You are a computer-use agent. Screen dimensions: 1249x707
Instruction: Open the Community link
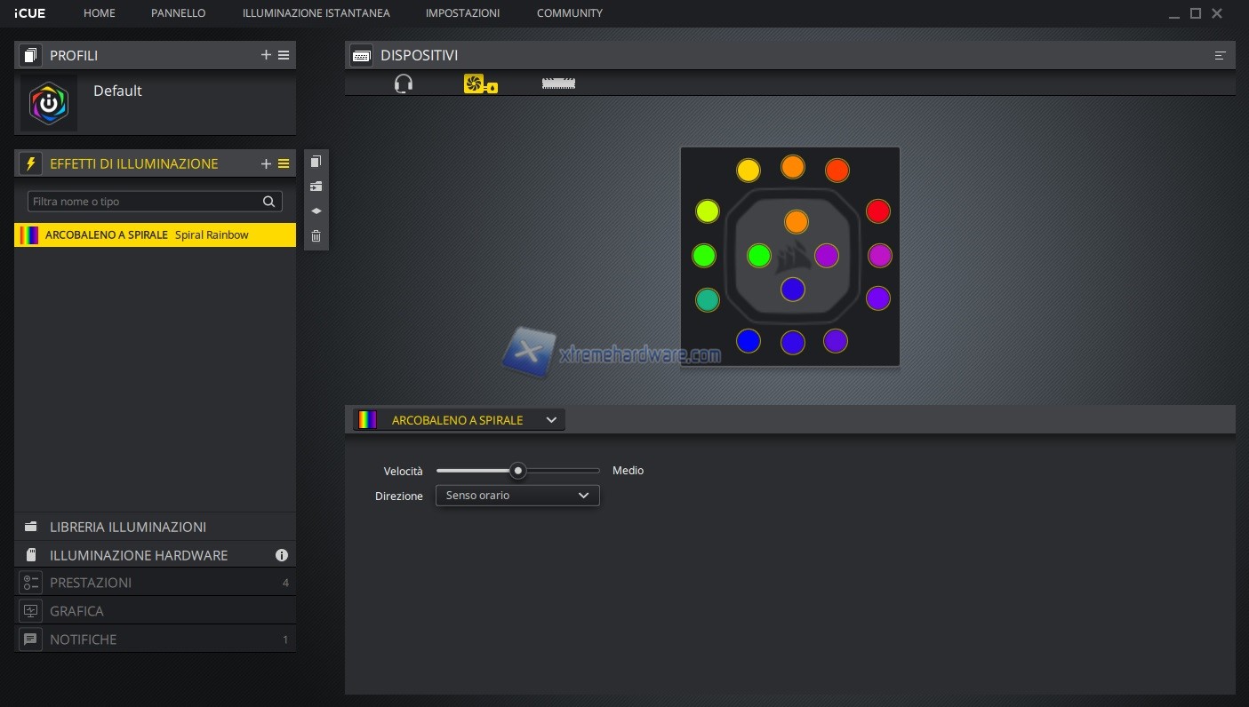[x=569, y=13]
